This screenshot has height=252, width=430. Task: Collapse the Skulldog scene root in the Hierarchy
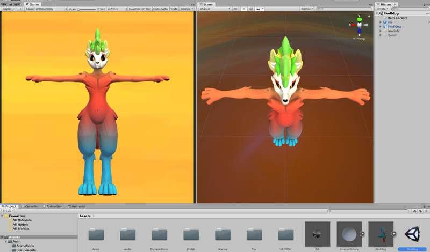(x=377, y=13)
